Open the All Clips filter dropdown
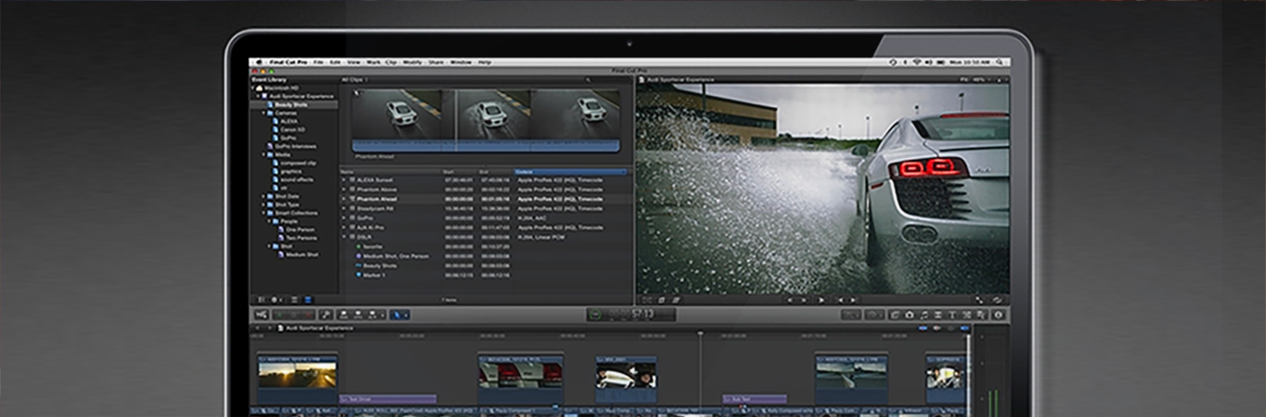 (355, 80)
